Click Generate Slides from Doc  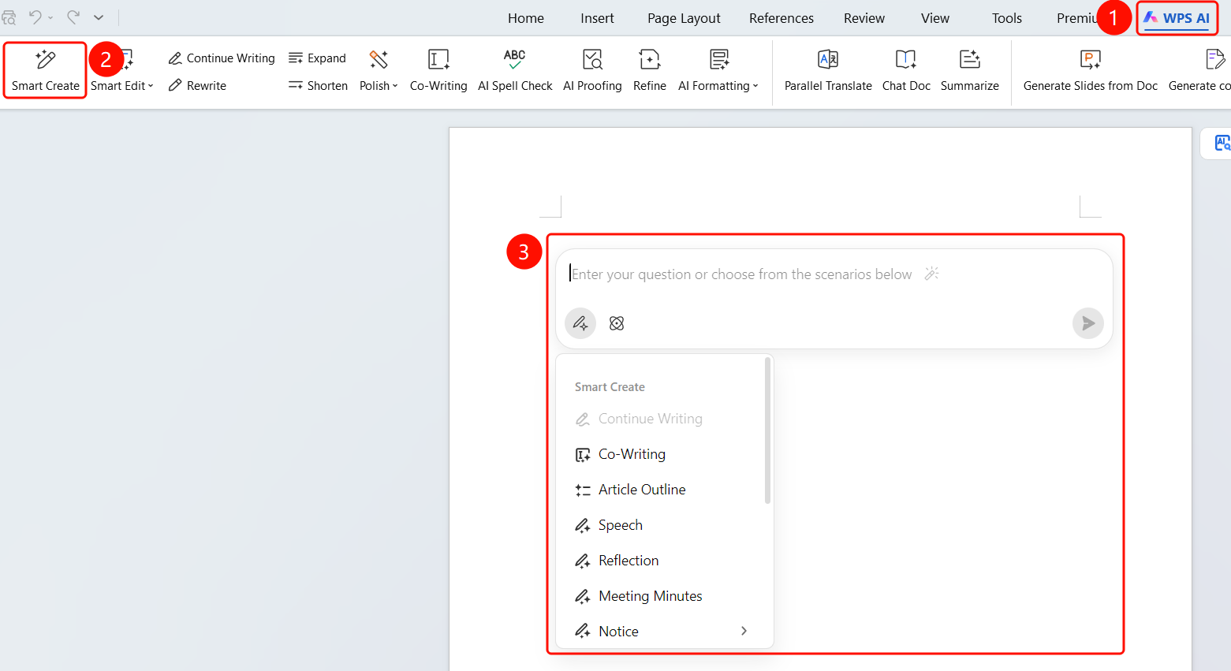(x=1091, y=70)
